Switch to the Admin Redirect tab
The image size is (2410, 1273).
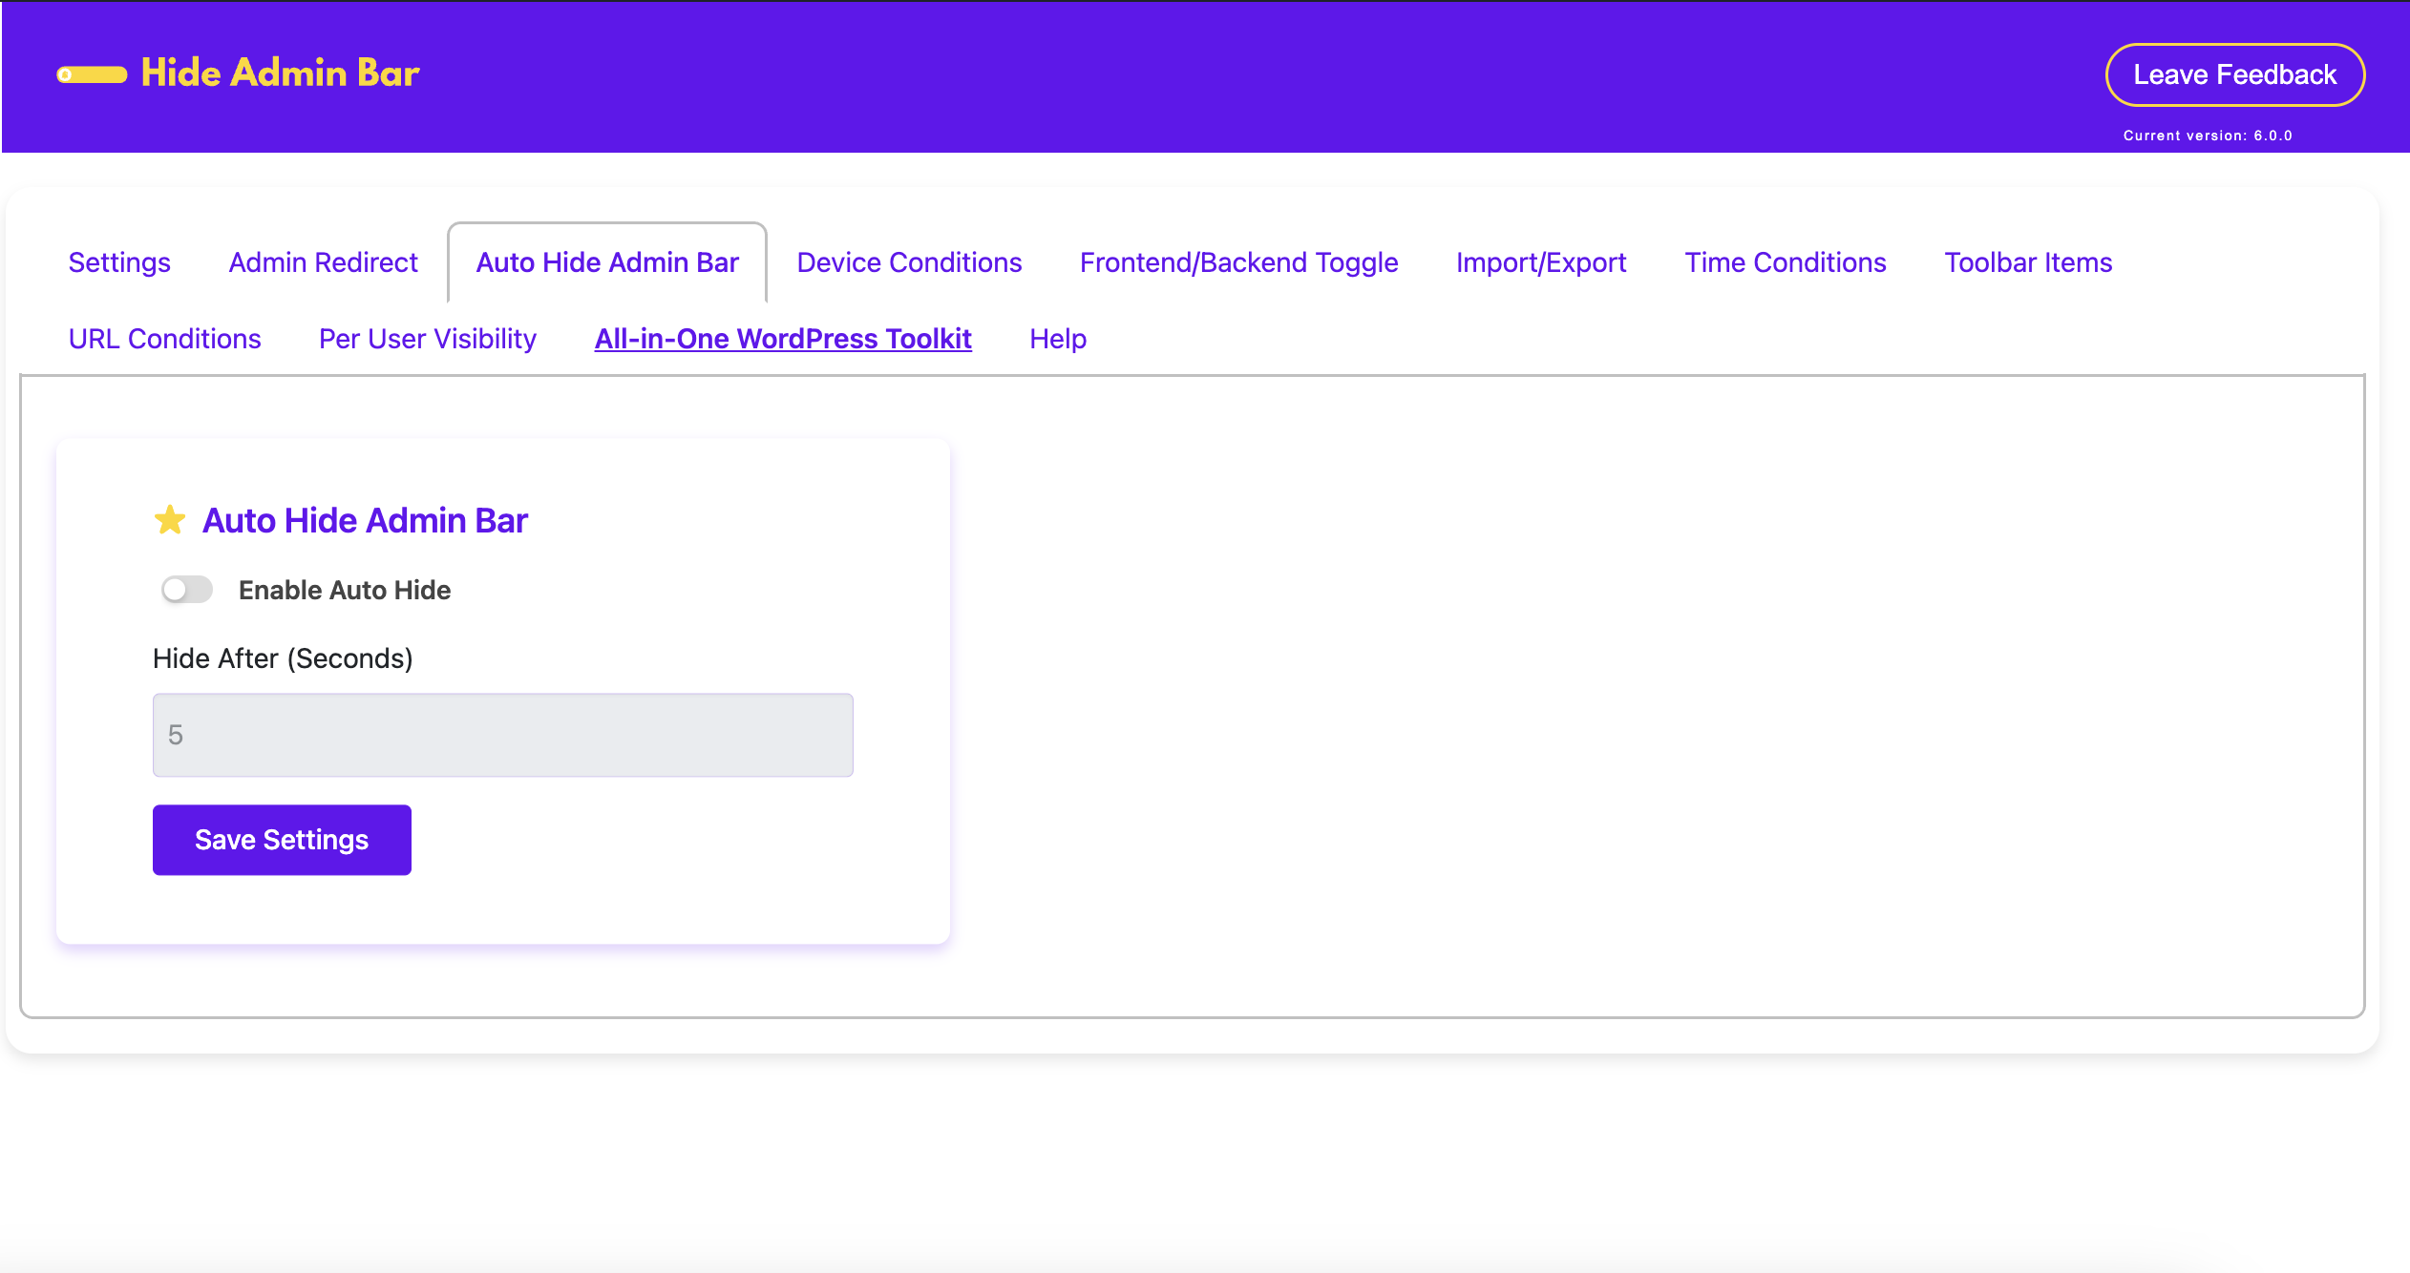tap(324, 262)
